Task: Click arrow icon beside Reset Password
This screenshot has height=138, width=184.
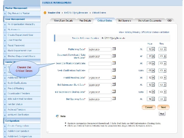Action: coord(5,46)
